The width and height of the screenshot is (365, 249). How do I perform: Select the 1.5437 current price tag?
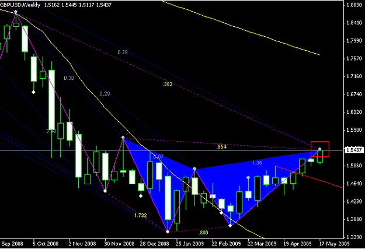tap(354, 150)
